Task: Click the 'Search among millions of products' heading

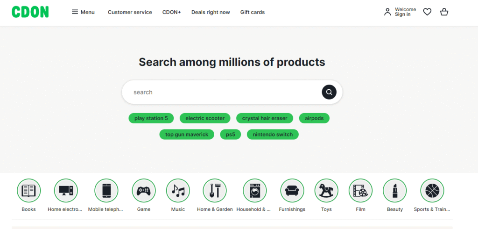Action: click(x=232, y=62)
